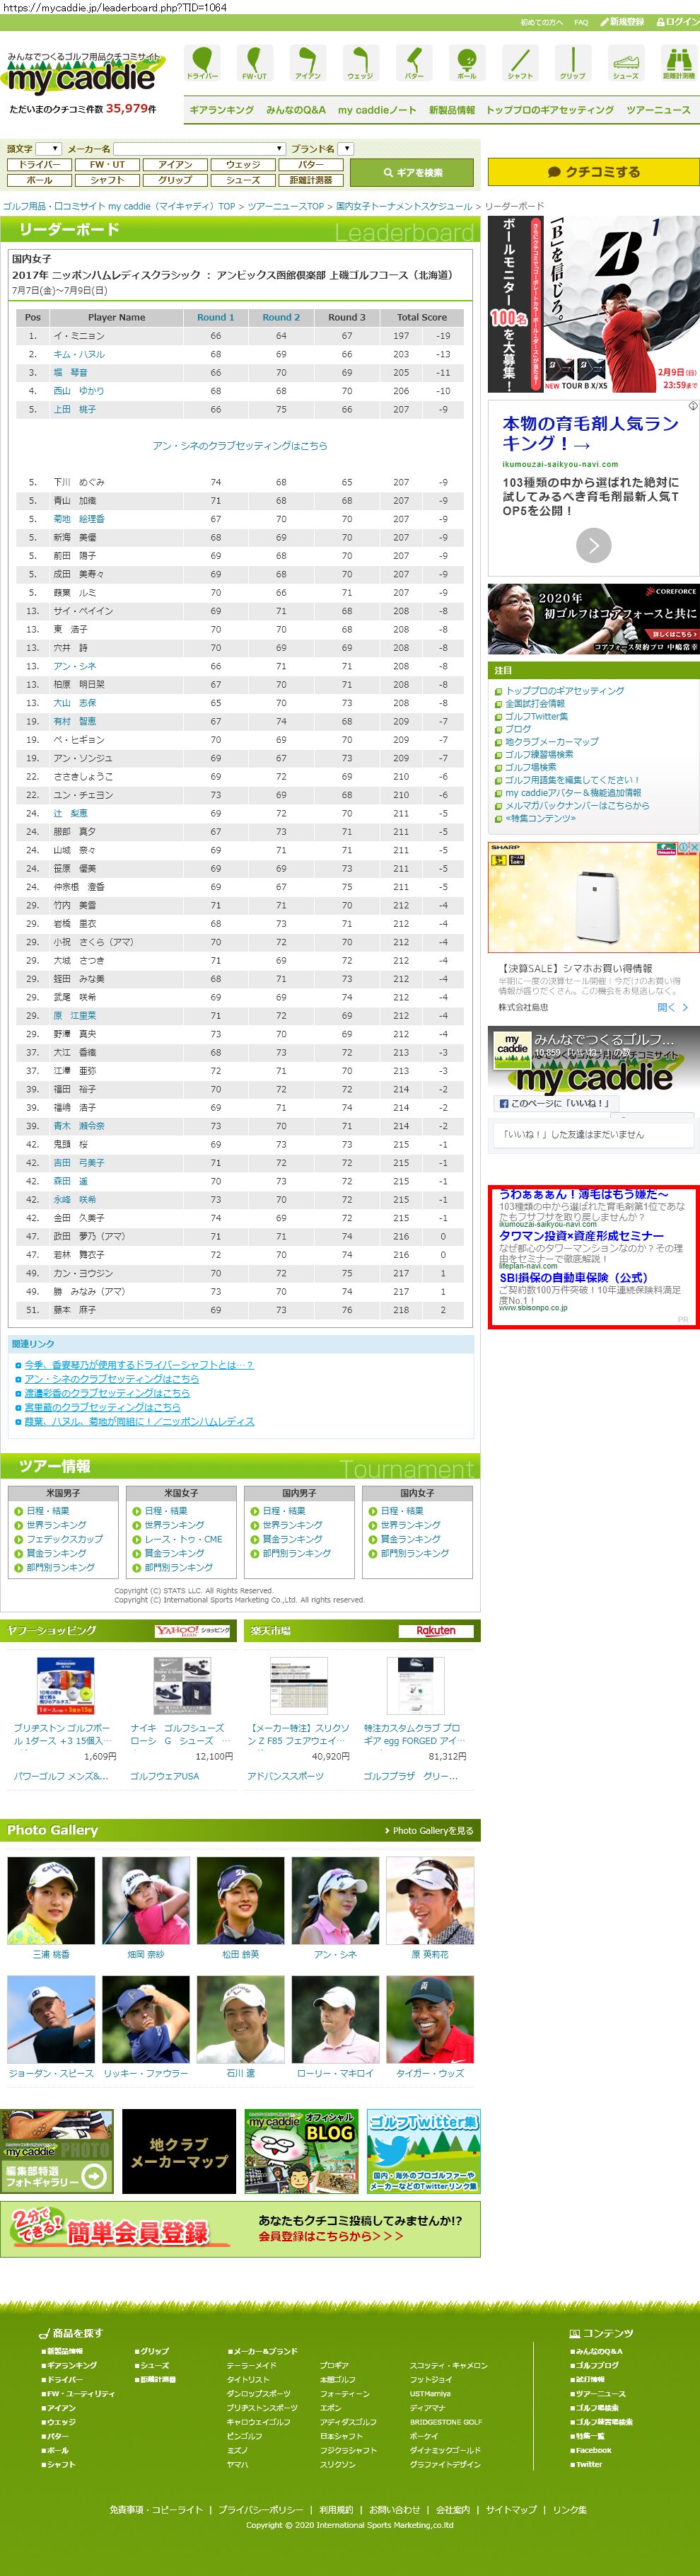
Task: Open the ゴルフ練習場検索 sidebar link
Action: 539,754
